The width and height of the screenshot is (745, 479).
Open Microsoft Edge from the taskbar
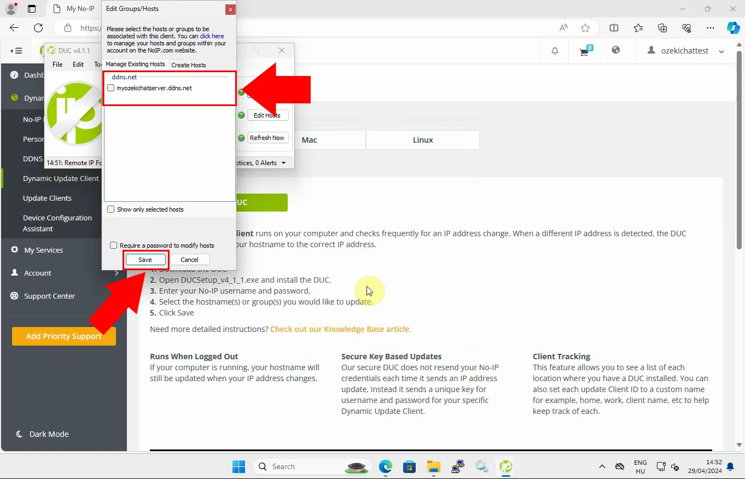tap(386, 466)
